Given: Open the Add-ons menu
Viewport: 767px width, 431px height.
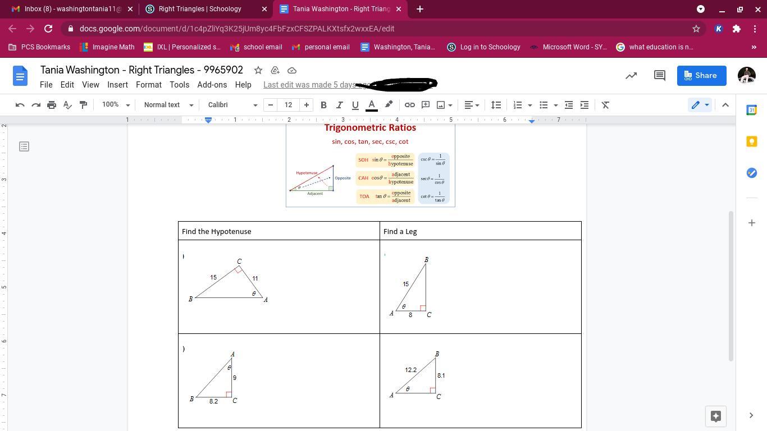Looking at the screenshot, I should point(212,85).
